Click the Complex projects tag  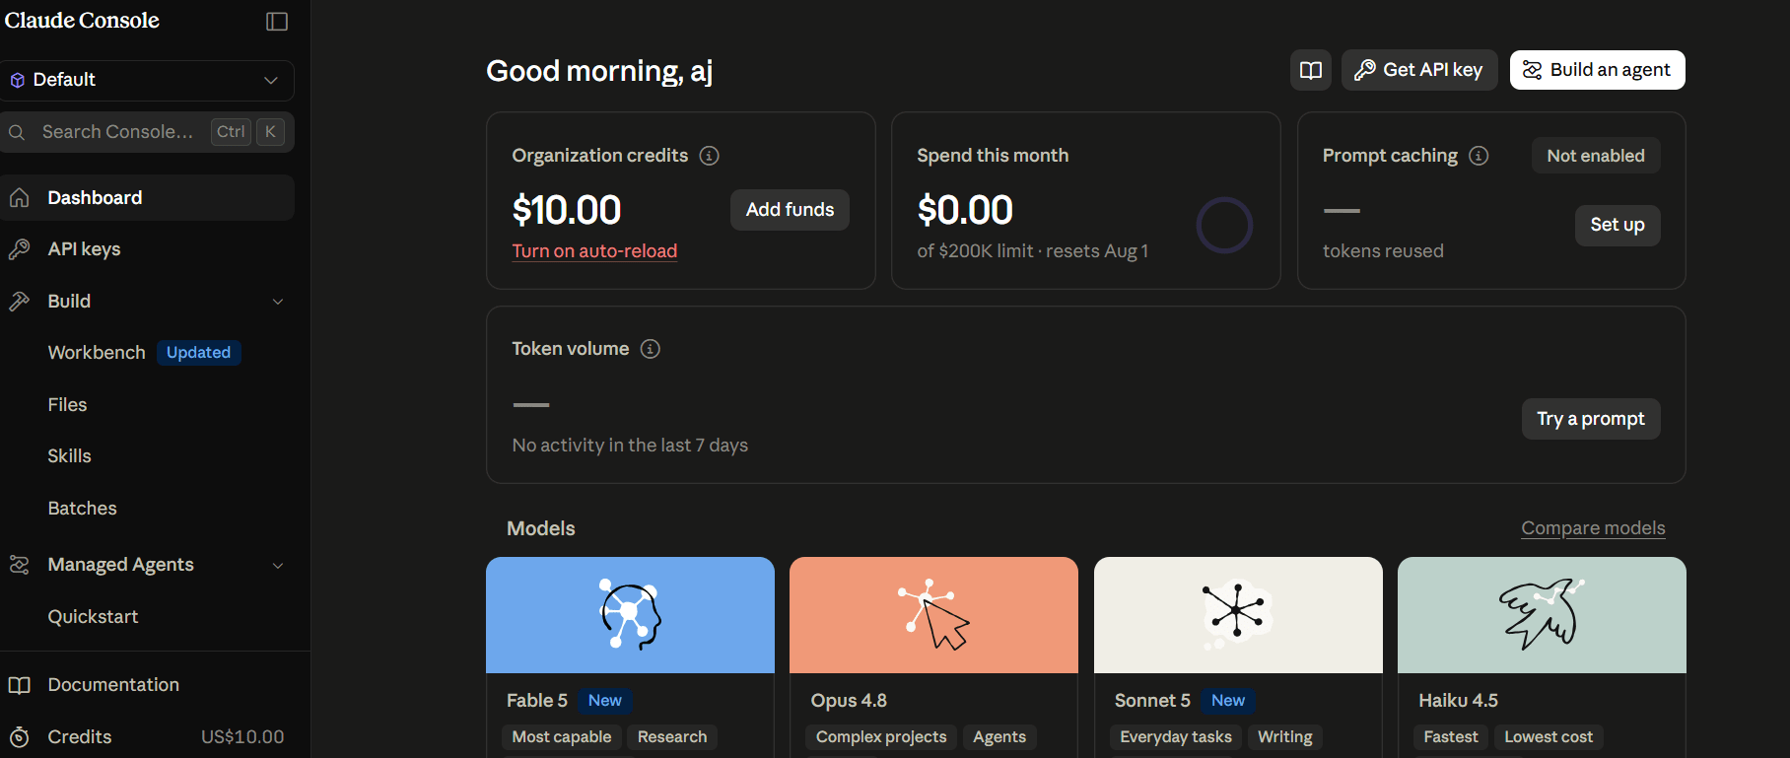tap(881, 737)
